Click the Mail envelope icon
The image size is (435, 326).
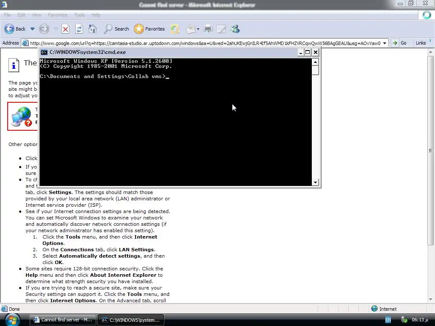191,29
